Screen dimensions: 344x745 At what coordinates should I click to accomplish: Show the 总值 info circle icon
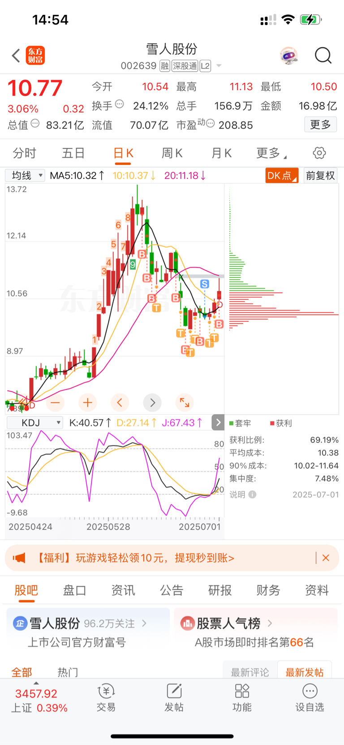[x=35, y=123]
